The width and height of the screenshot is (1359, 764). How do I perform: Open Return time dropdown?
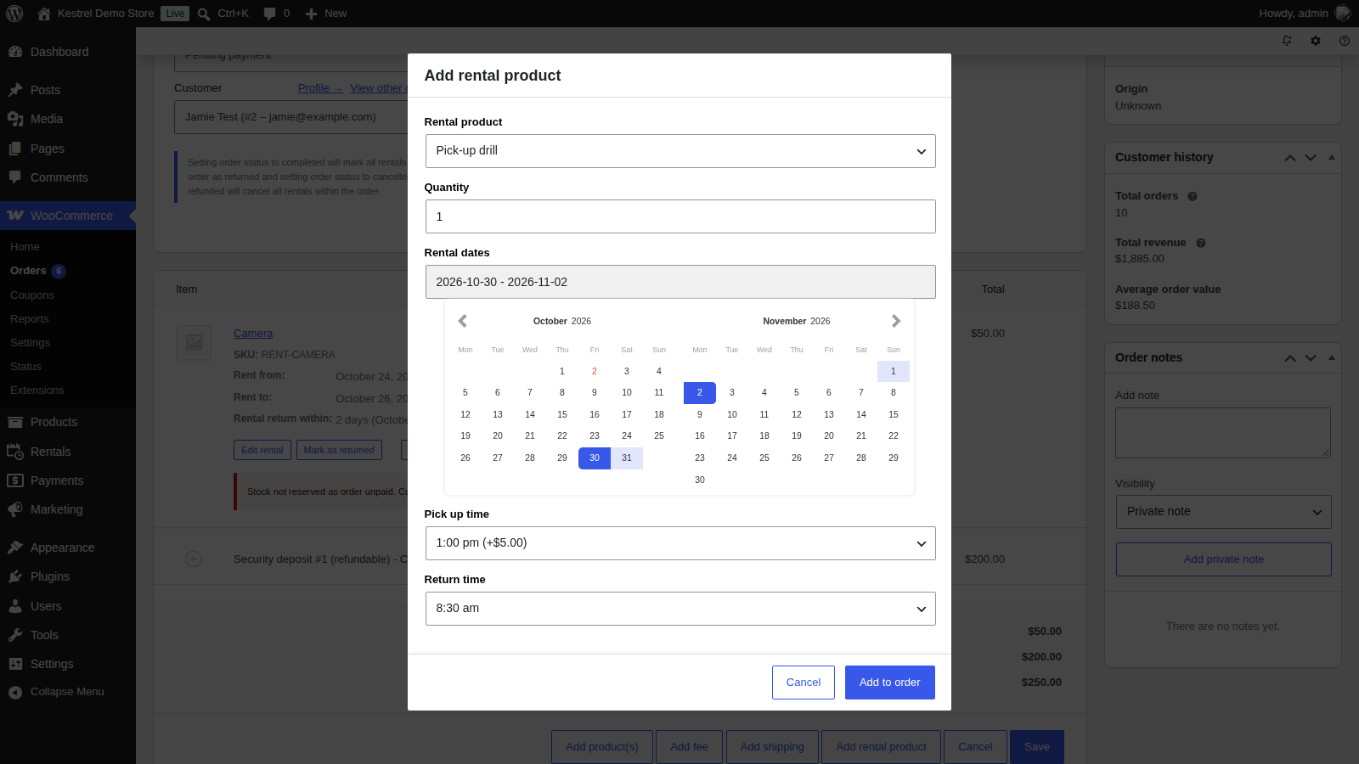pos(680,609)
